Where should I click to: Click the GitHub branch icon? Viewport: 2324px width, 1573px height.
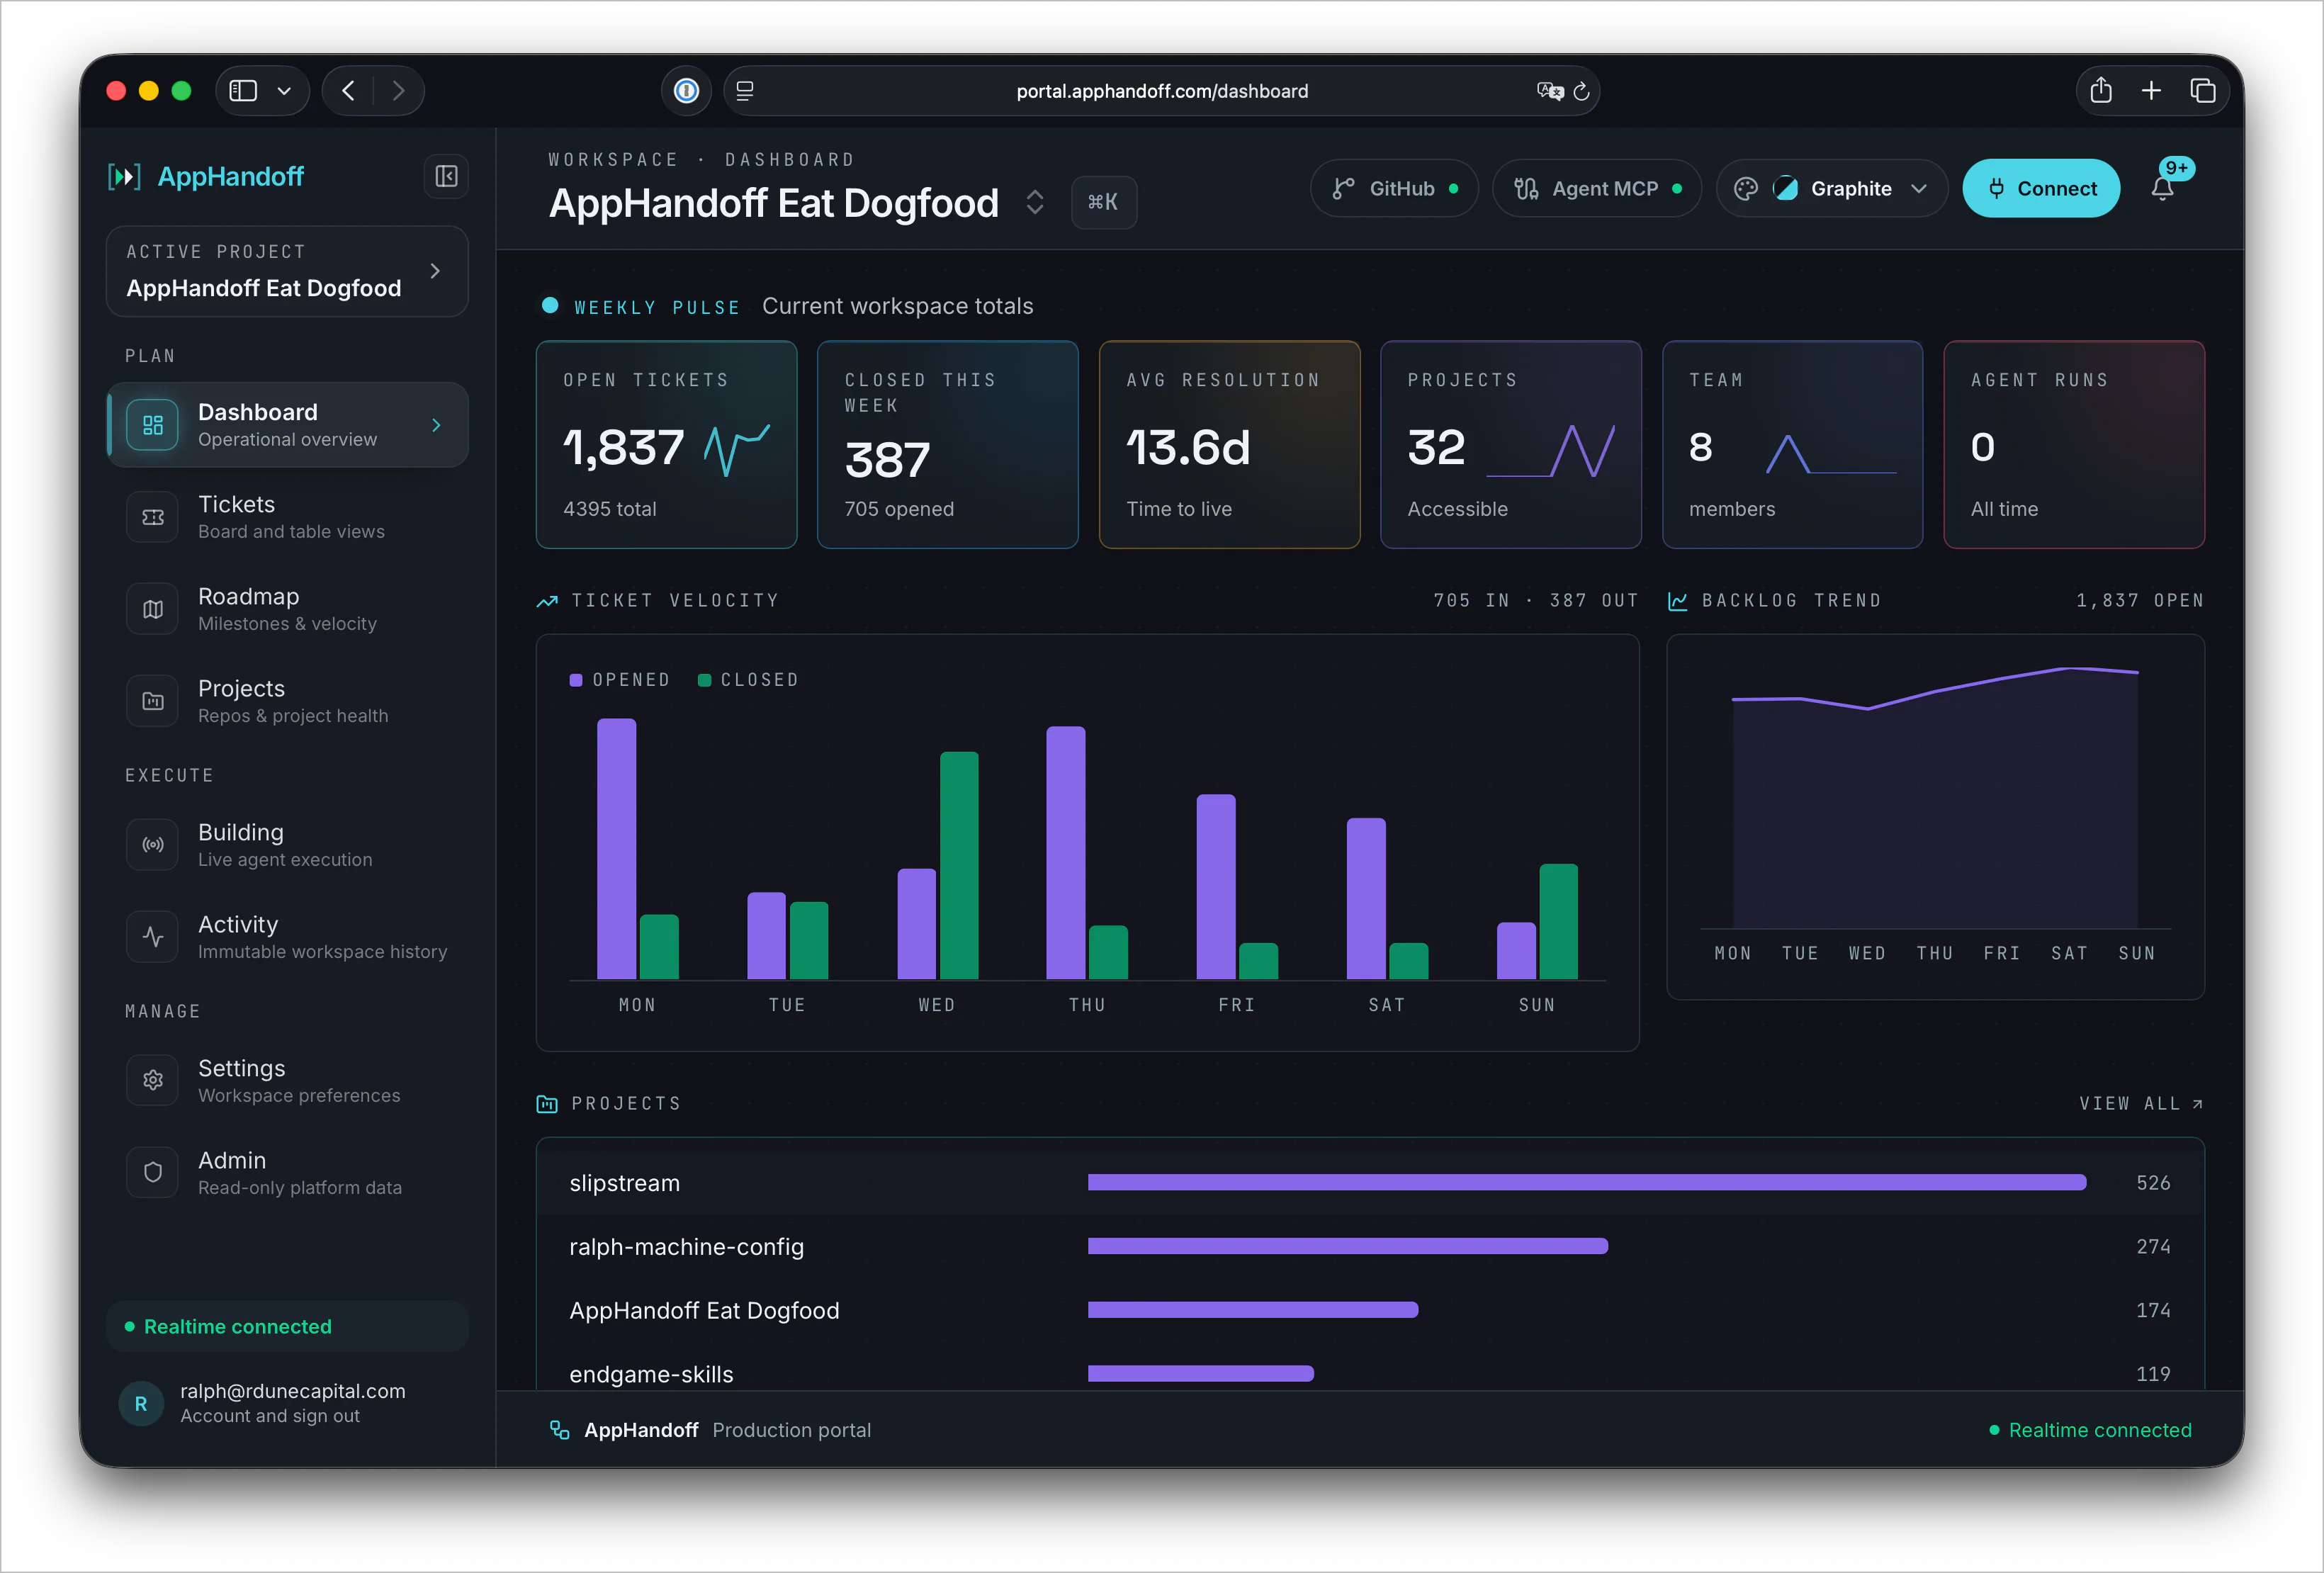[1343, 189]
